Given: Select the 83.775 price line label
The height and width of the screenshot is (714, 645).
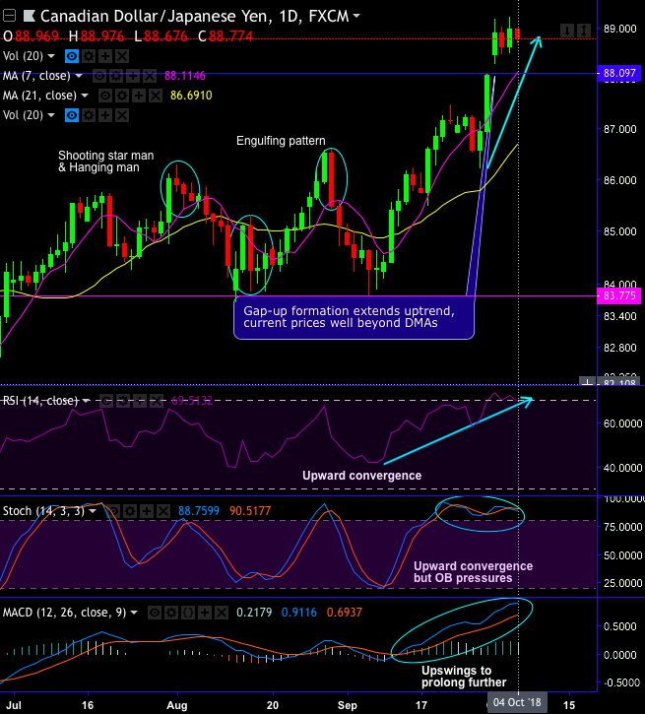Looking at the screenshot, I should [x=619, y=296].
